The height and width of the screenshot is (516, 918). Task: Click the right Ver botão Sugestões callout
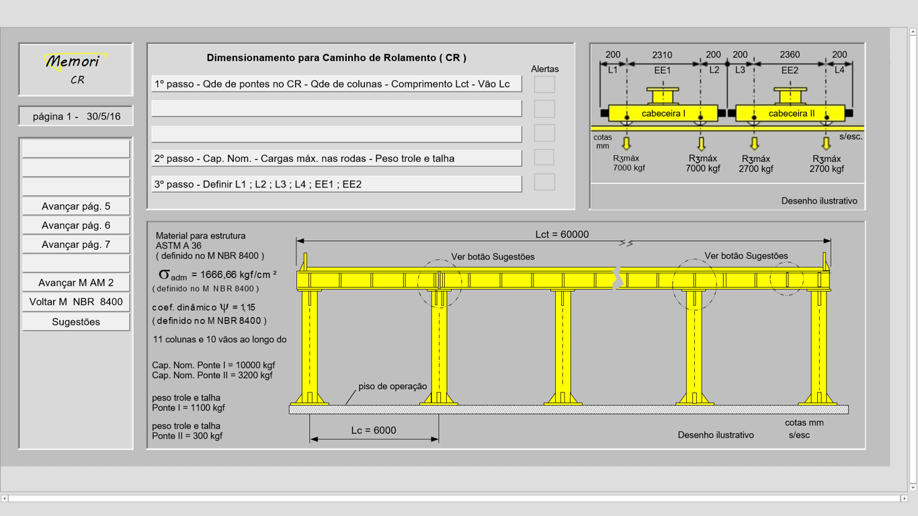746,255
